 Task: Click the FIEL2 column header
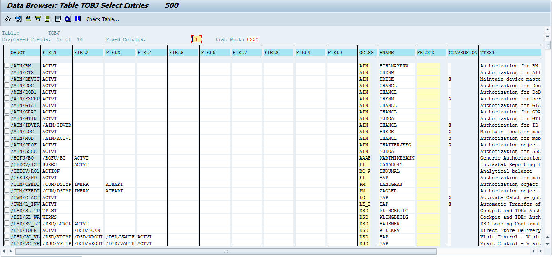pos(89,53)
